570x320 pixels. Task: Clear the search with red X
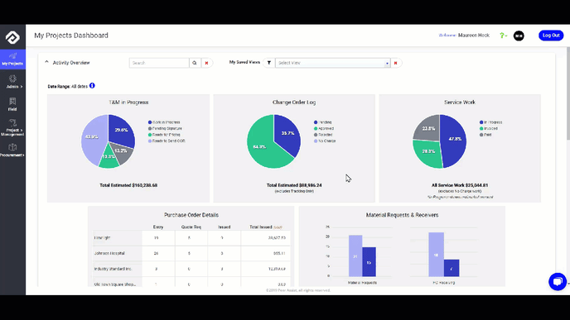[206, 63]
